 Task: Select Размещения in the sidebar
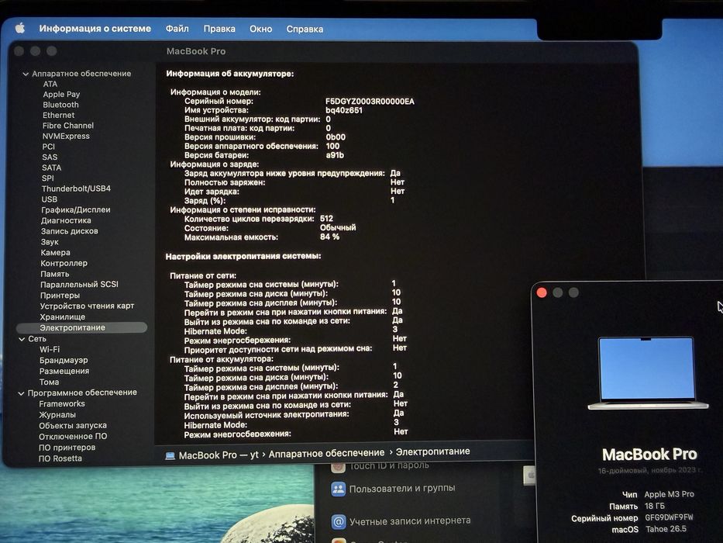point(64,372)
